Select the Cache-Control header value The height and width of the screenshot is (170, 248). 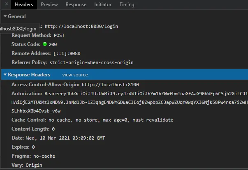(110, 120)
